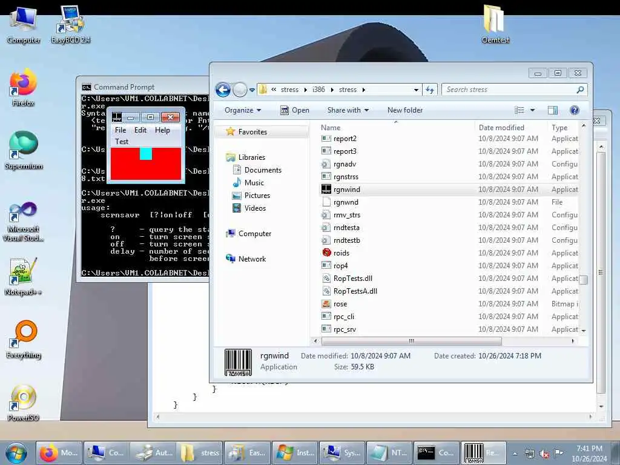Click the Start orb button
The height and width of the screenshot is (465, 620).
tap(16, 453)
